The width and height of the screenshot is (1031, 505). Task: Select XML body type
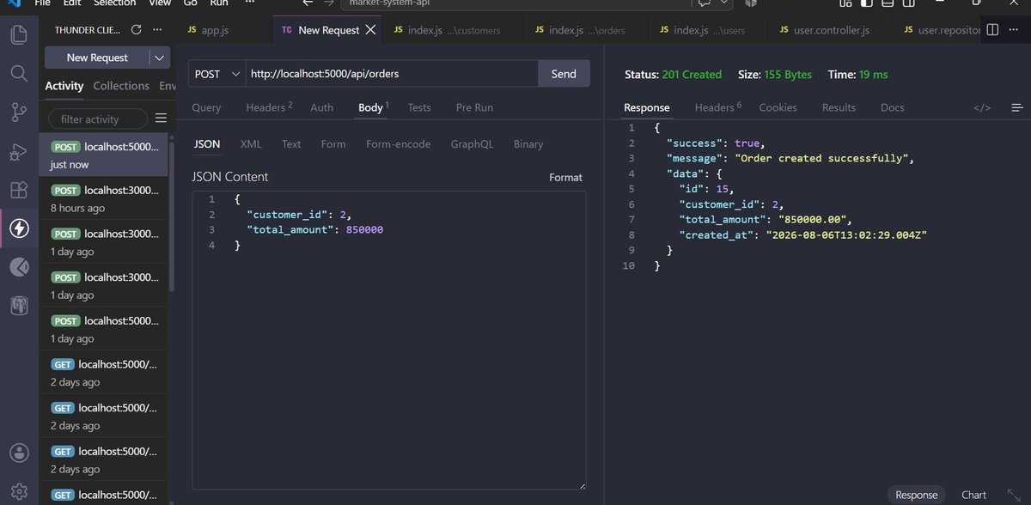(251, 144)
